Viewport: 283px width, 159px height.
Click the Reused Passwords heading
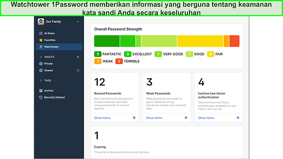point(108,93)
